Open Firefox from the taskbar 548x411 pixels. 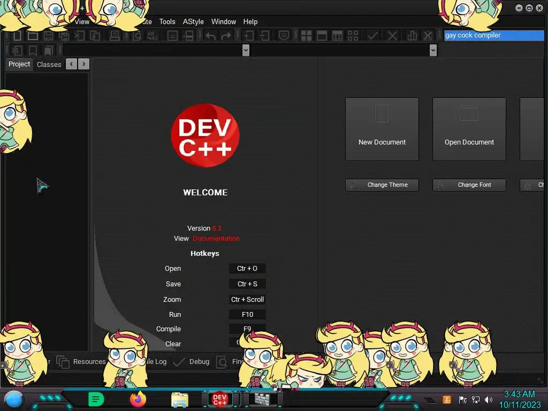pyautogui.click(x=138, y=399)
